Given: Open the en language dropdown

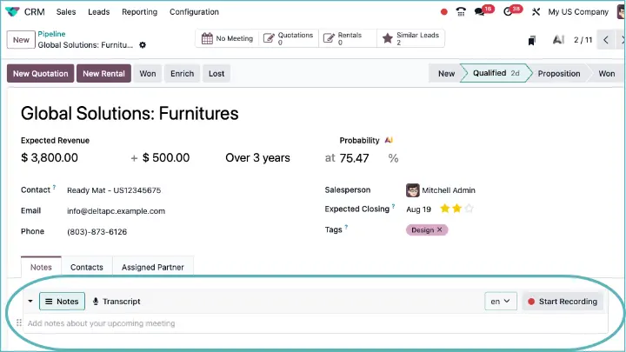Looking at the screenshot, I should click(x=500, y=302).
